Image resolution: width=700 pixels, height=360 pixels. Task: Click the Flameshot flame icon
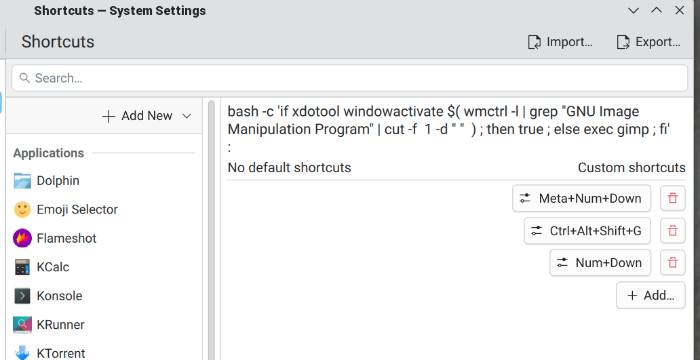[22, 239]
